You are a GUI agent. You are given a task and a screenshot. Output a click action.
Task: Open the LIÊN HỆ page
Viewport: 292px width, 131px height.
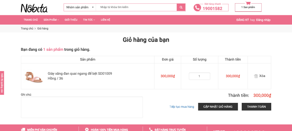(105, 20)
